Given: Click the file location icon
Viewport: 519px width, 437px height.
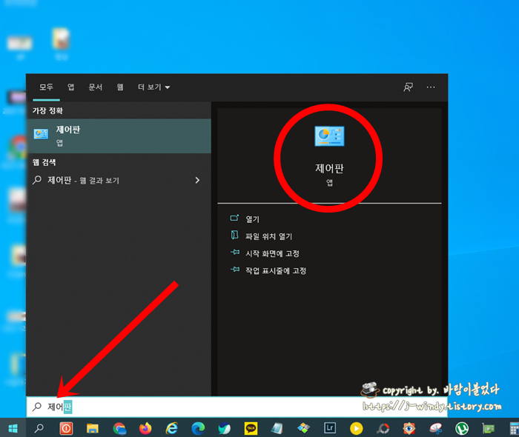Looking at the screenshot, I should [235, 235].
